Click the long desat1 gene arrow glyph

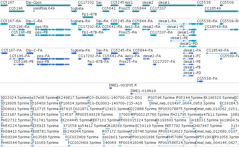[x=177, y=5]
